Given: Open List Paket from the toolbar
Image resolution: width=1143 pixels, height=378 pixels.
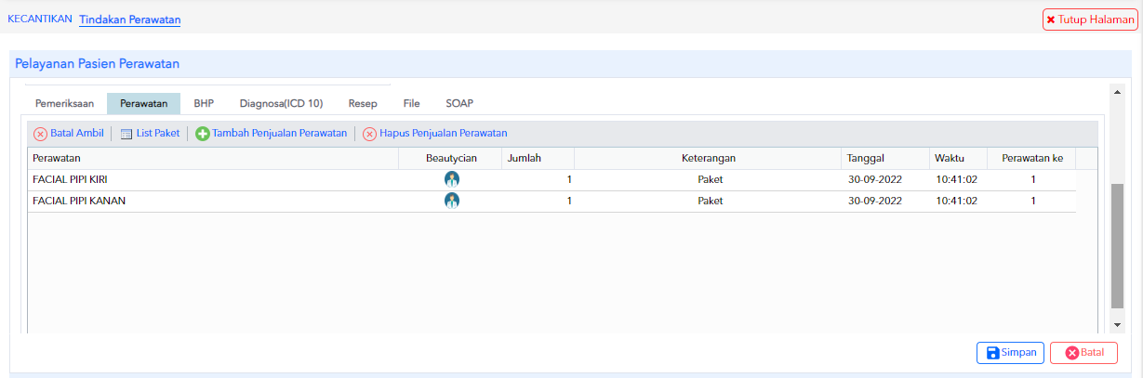Looking at the screenshot, I should [x=149, y=134].
